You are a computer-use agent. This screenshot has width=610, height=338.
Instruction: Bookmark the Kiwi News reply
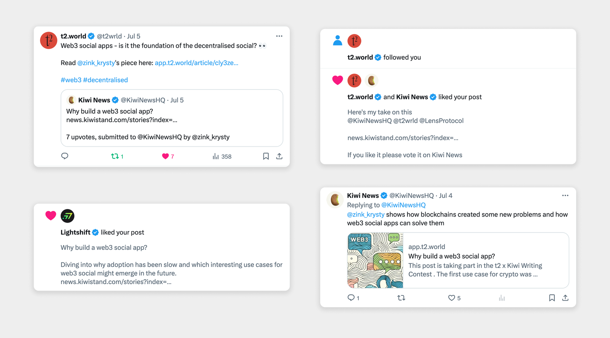coord(552,298)
